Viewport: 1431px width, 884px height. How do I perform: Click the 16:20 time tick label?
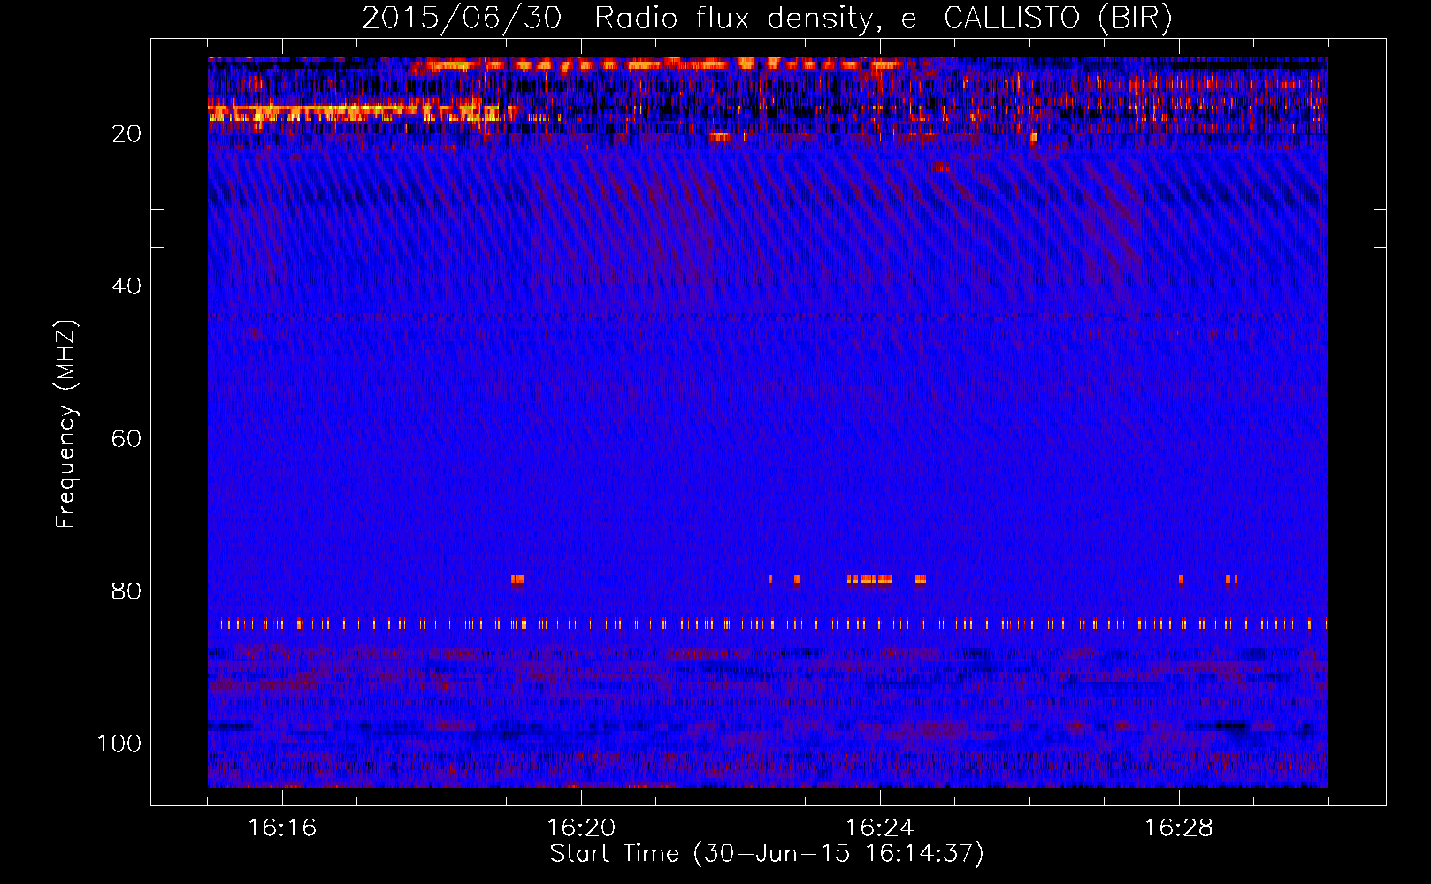click(x=581, y=828)
